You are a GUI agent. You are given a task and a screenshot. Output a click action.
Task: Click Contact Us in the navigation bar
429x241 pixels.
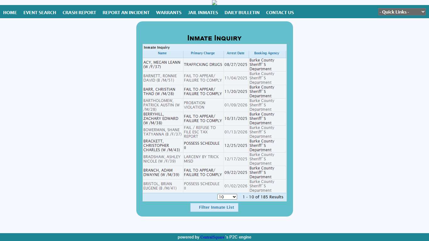pos(280,13)
